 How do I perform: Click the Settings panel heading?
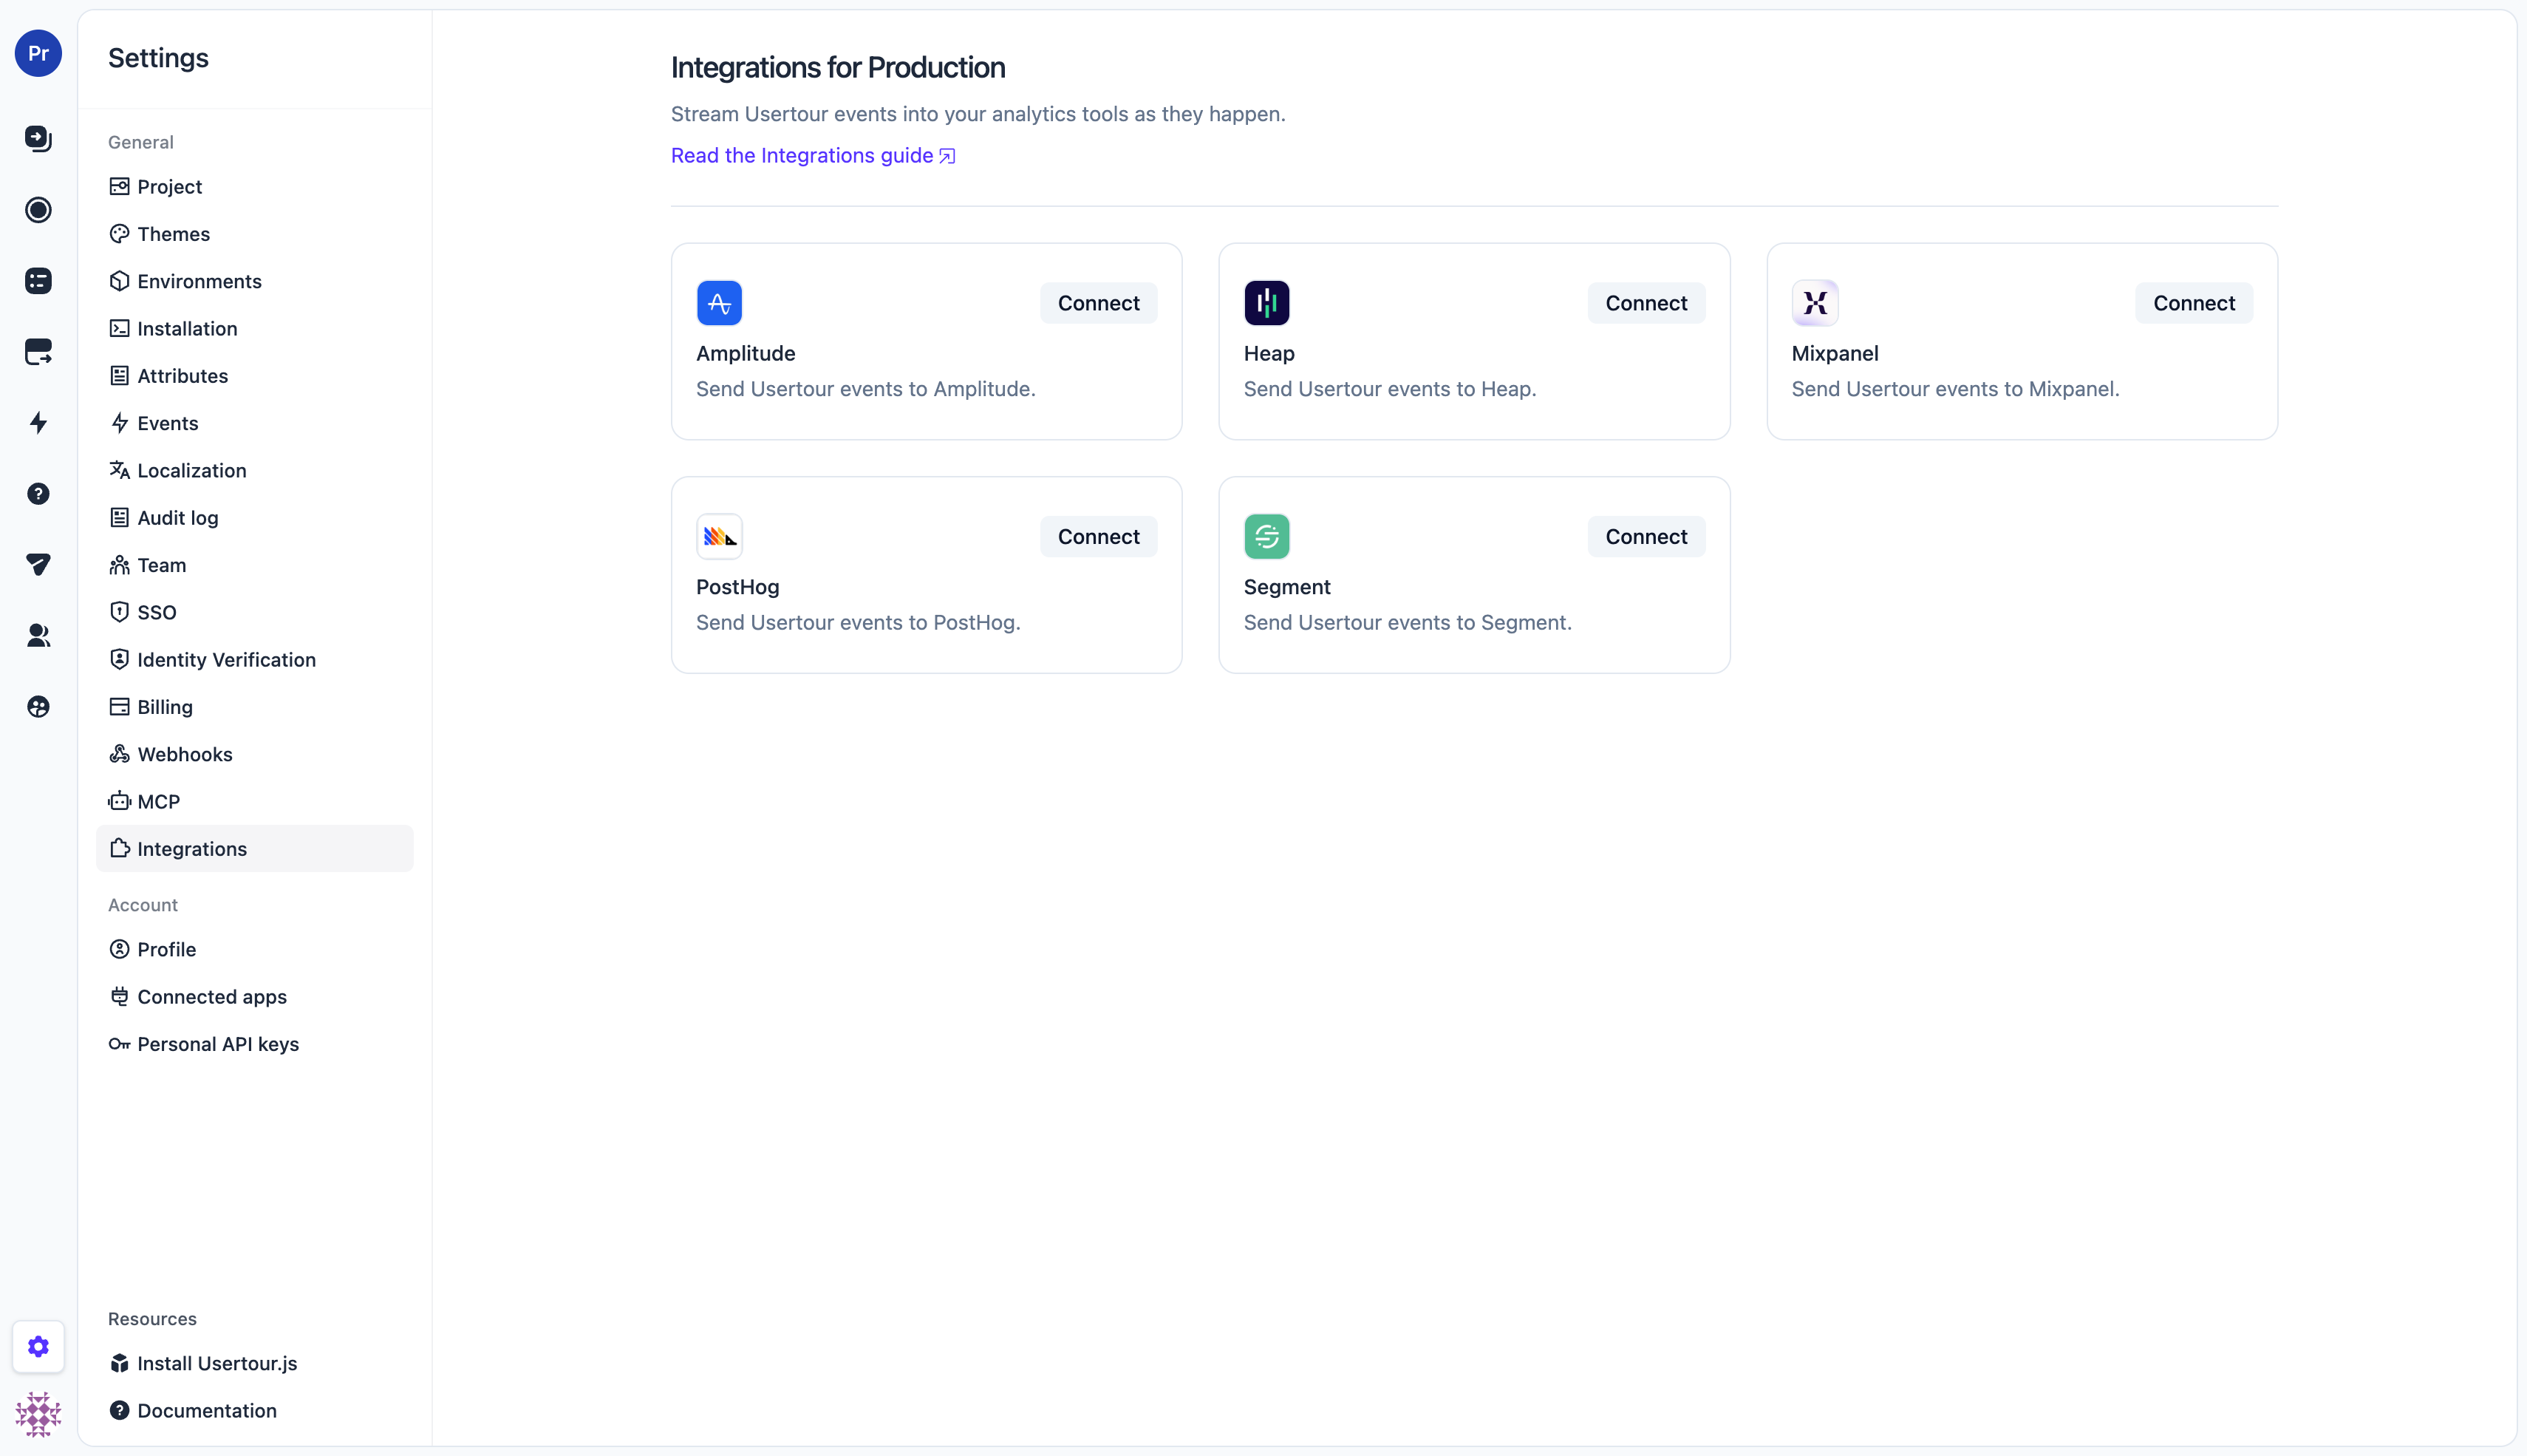click(x=158, y=58)
